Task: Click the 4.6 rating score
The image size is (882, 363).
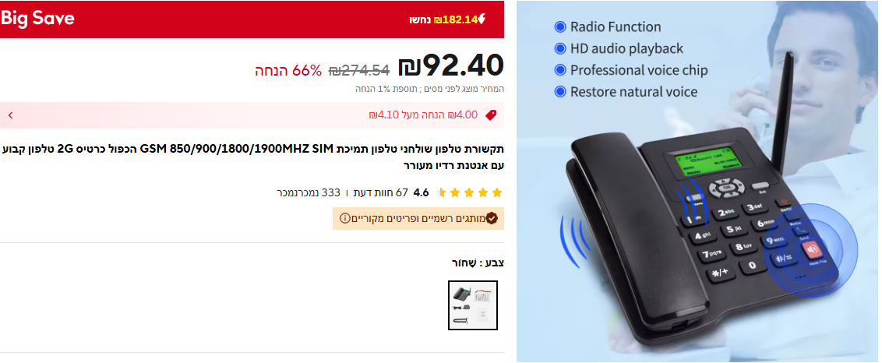Action: click(421, 193)
